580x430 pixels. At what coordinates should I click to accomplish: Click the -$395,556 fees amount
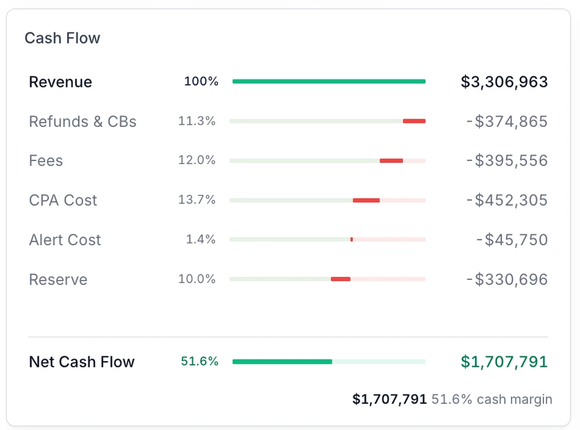(x=507, y=161)
